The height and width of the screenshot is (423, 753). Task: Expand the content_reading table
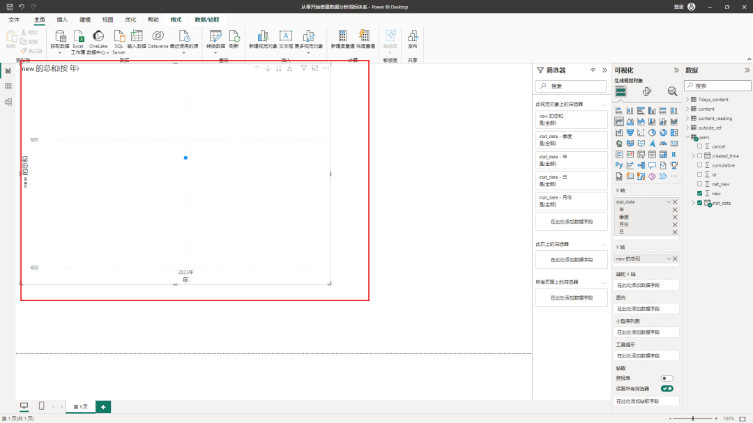click(x=687, y=118)
